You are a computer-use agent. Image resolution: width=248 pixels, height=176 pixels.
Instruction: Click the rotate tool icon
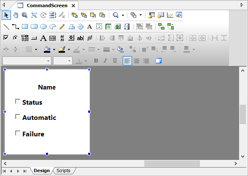point(43,15)
